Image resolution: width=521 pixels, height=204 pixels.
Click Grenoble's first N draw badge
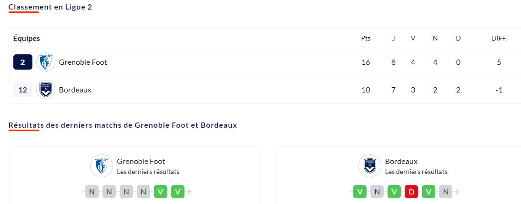92,192
